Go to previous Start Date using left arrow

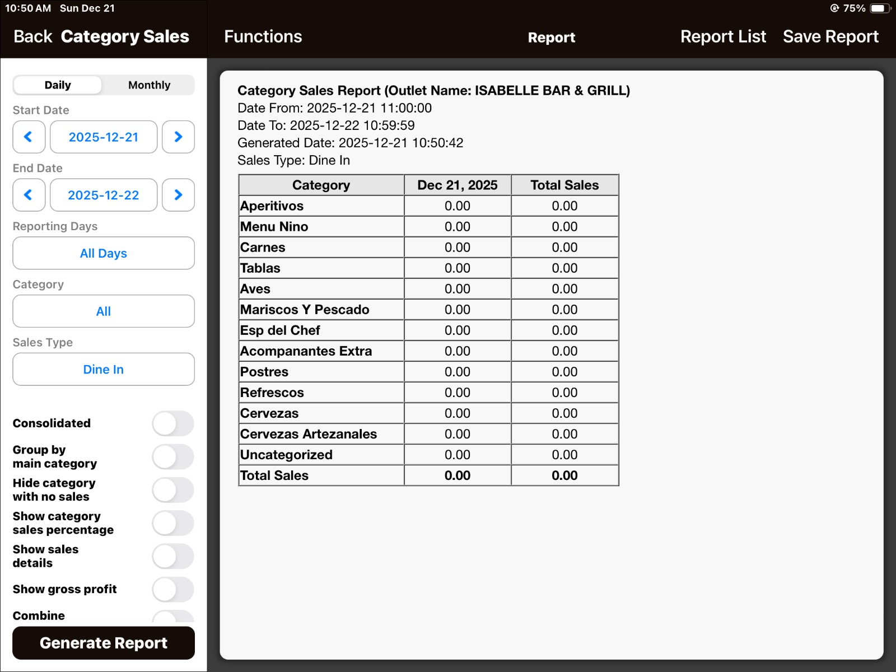[x=29, y=137]
